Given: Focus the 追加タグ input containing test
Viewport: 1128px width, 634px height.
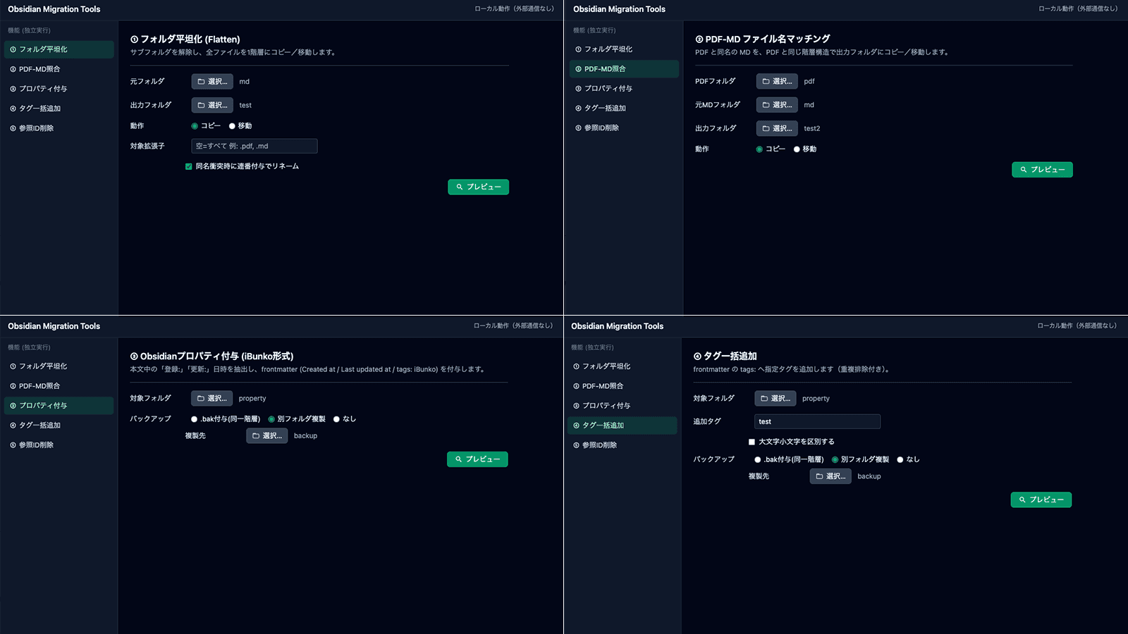Looking at the screenshot, I should 817,421.
